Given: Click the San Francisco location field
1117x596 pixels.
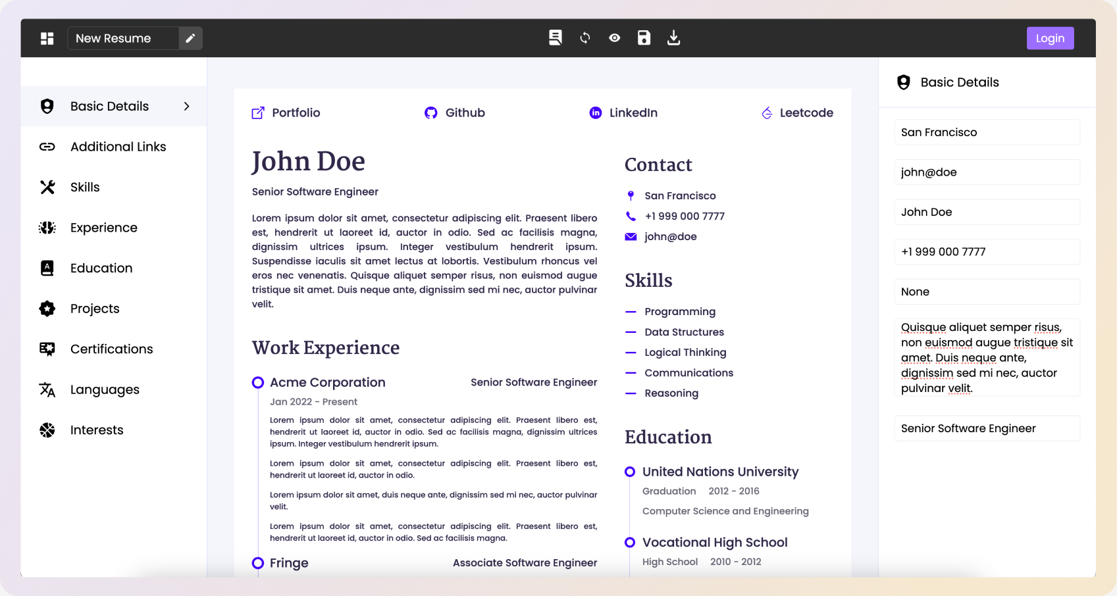Looking at the screenshot, I should [986, 132].
